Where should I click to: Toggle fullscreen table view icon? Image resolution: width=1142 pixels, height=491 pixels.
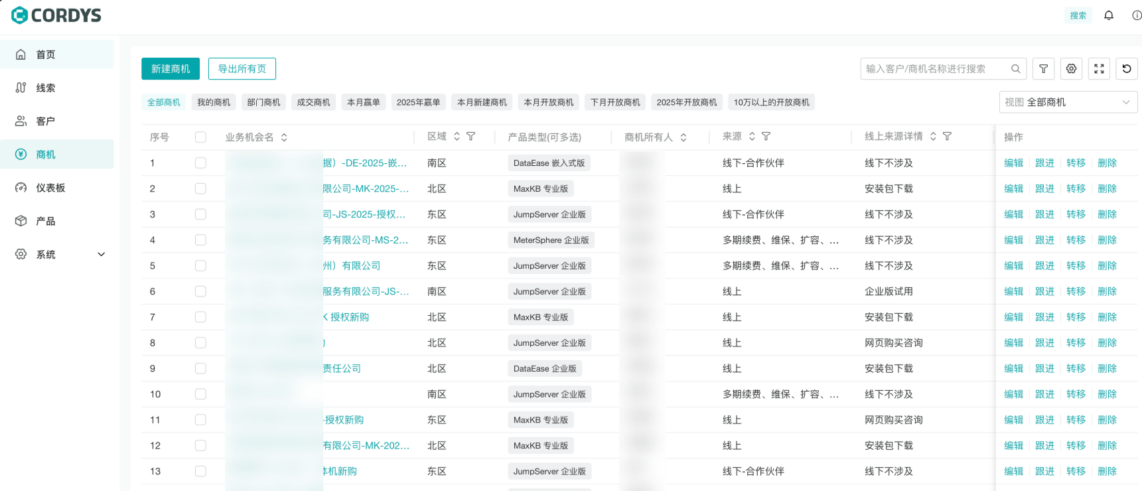click(1099, 68)
